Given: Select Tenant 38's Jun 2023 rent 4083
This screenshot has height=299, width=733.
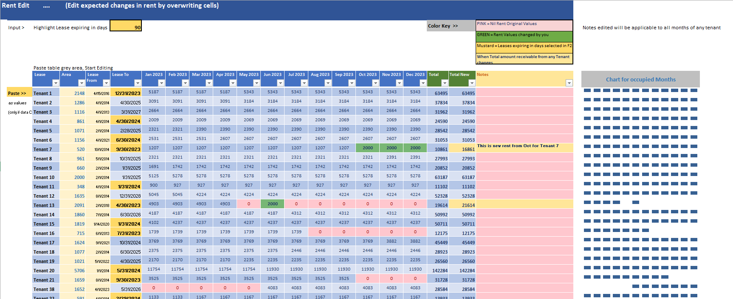Looking at the screenshot, I should point(273,288).
